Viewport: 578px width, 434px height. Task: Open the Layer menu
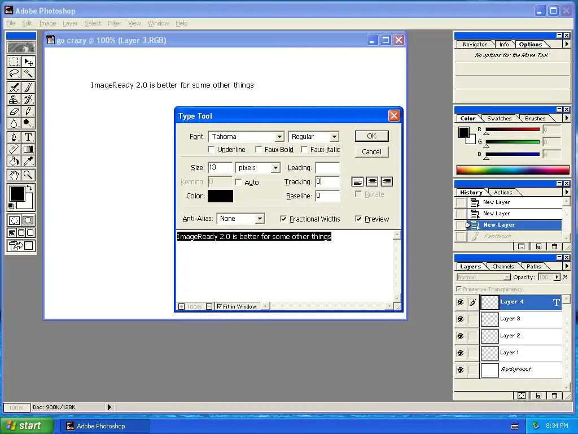pos(70,23)
